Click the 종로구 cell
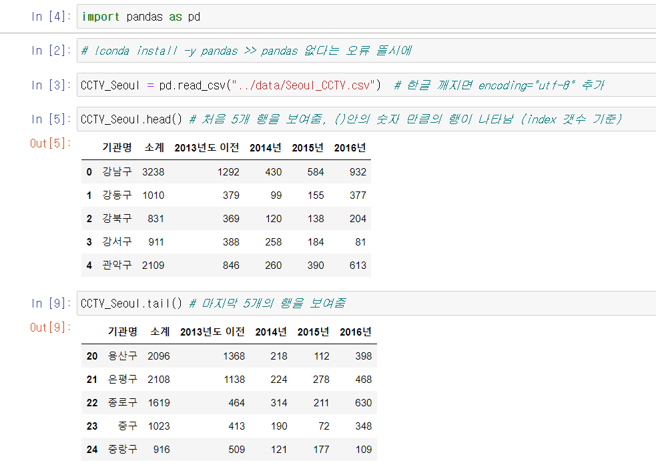Viewport: 656px width, 463px height. pyautogui.click(x=123, y=402)
